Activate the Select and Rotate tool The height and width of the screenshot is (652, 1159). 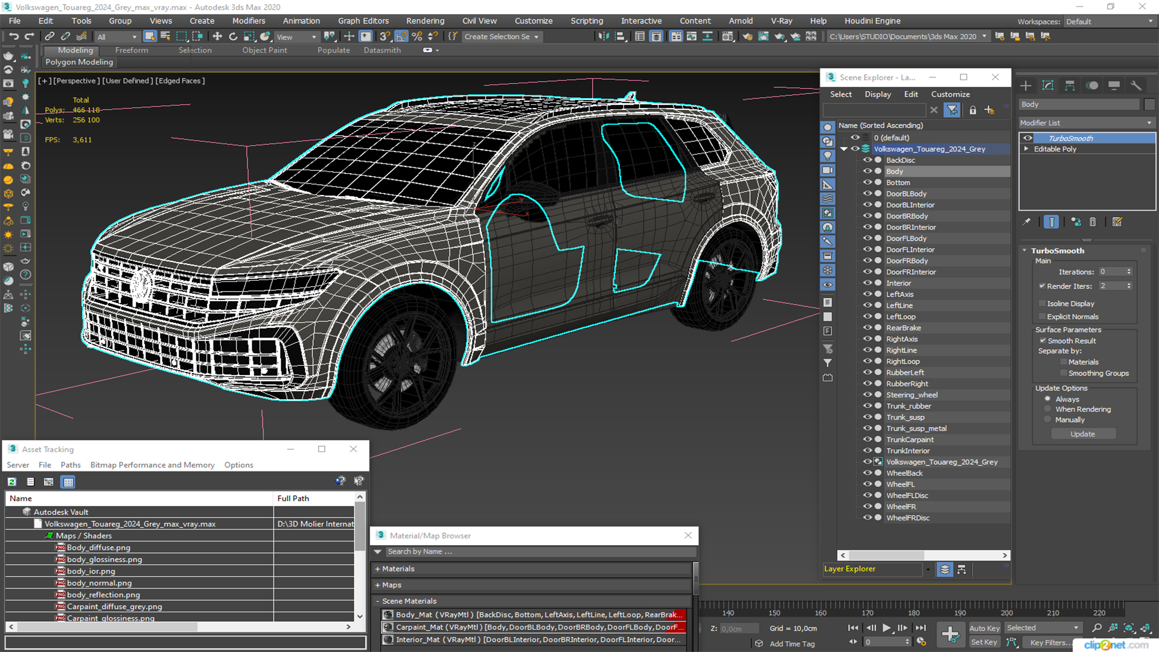(233, 37)
